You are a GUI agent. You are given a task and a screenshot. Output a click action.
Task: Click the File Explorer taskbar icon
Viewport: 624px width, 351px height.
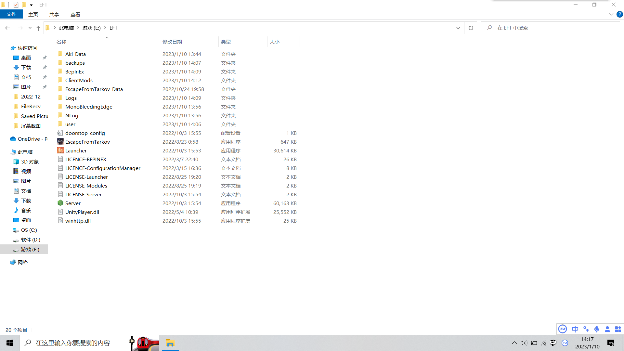[170, 343]
